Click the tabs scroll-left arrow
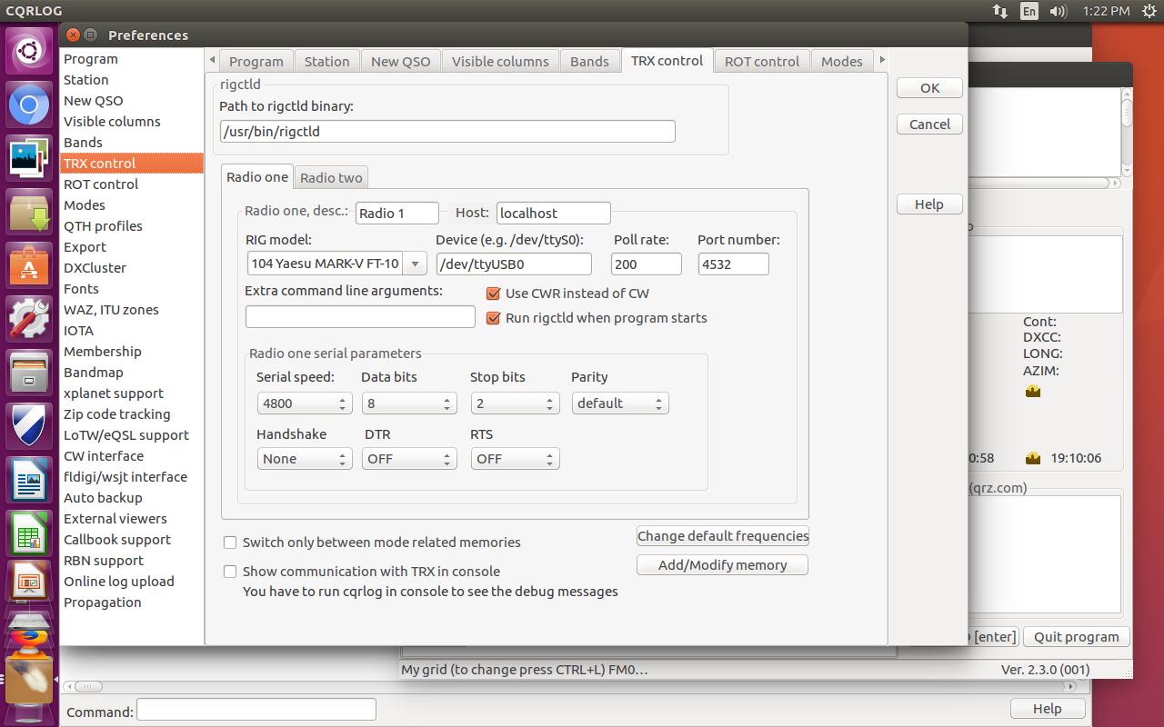 point(212,60)
